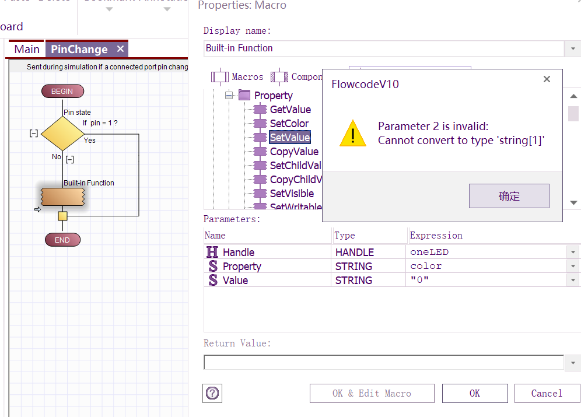The width and height of the screenshot is (581, 417).
Task: Click the OK button
Action: 475,393
